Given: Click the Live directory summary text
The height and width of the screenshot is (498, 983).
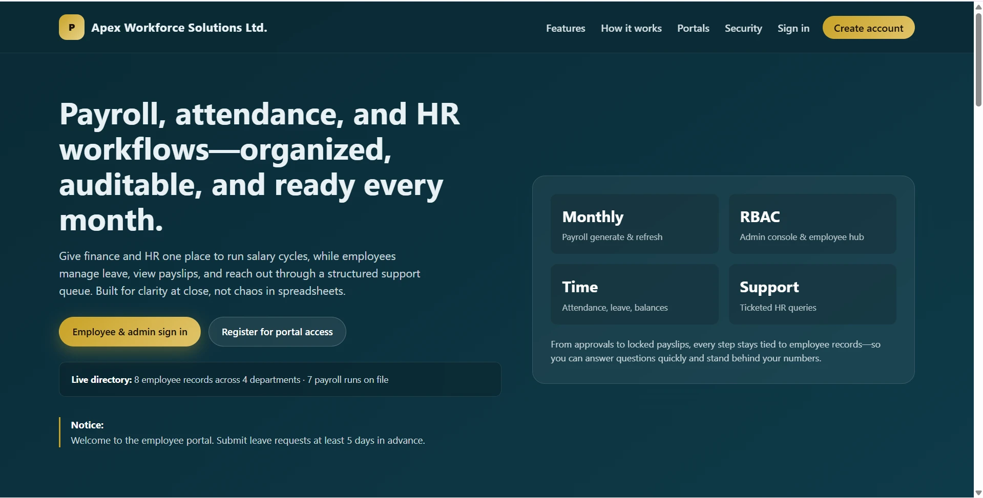Looking at the screenshot, I should [x=230, y=380].
